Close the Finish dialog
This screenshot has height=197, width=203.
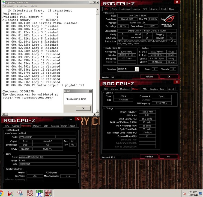coord(90,91)
